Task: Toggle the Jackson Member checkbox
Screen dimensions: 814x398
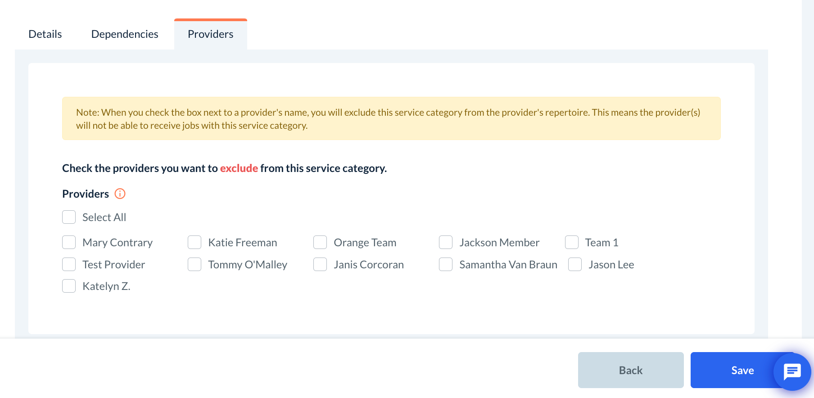Action: pos(446,242)
